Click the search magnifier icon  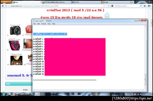141,6
